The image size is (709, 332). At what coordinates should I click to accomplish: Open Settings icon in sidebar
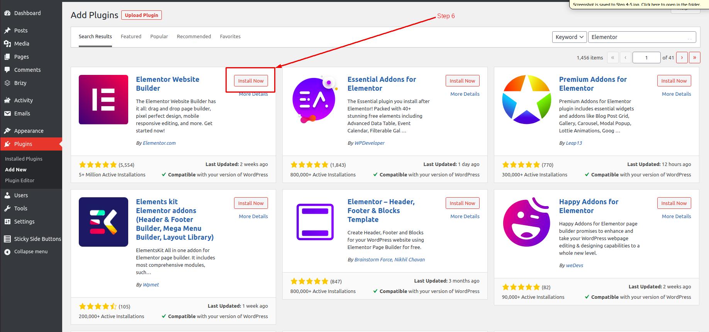(x=7, y=222)
